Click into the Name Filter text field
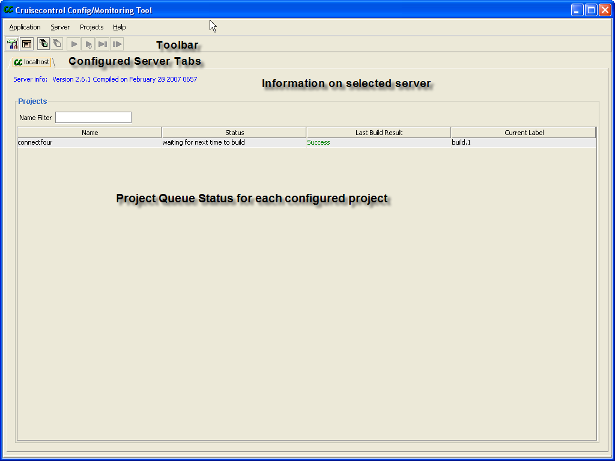The image size is (615, 461). tap(93, 118)
